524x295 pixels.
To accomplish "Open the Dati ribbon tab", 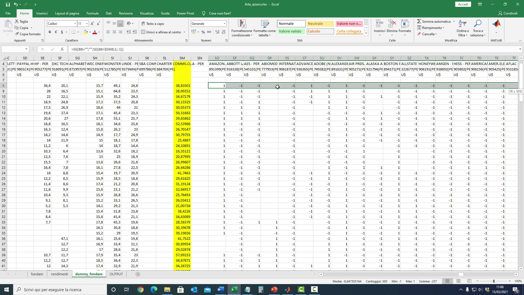I will click(x=109, y=13).
